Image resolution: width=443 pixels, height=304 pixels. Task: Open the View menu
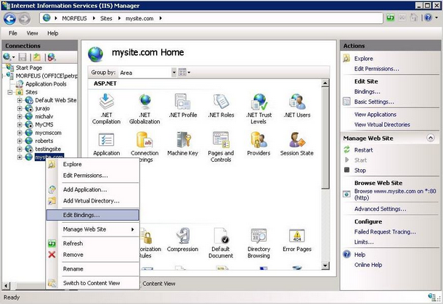(32, 33)
